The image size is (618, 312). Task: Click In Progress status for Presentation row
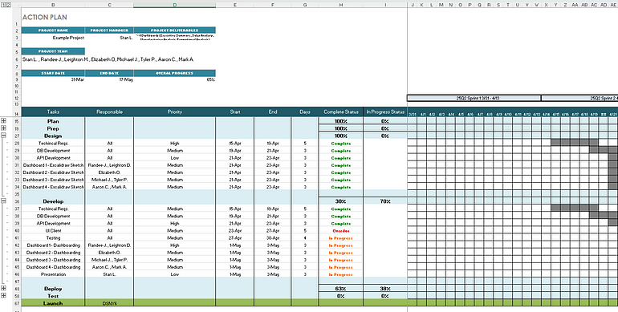pos(341,274)
